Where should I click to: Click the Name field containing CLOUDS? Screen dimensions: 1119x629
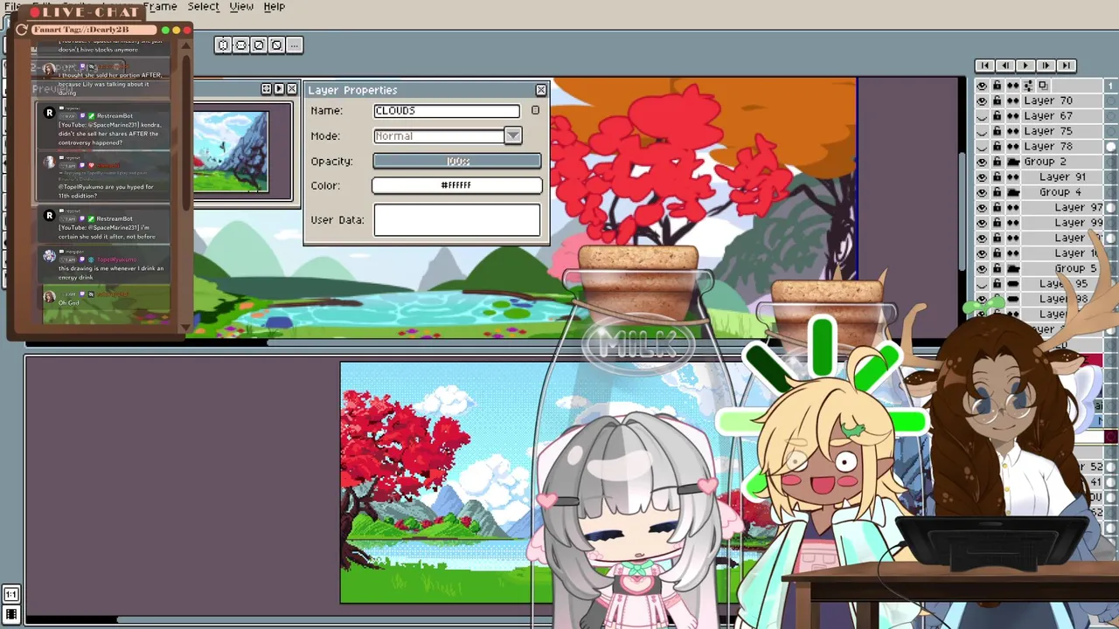point(447,110)
